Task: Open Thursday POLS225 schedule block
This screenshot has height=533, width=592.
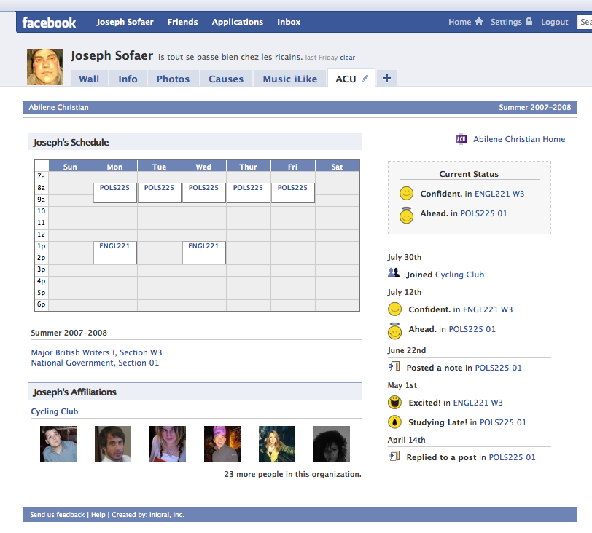Action: (248, 193)
